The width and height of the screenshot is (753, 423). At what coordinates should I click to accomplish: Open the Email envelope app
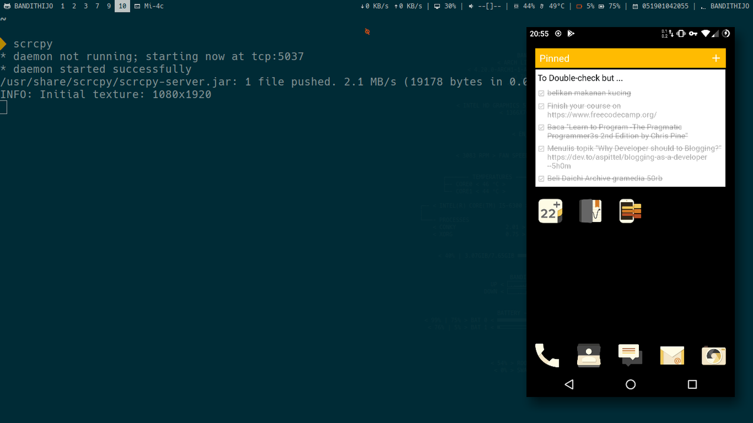coord(672,355)
